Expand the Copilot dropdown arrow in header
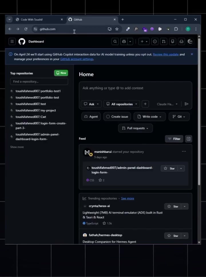This screenshot has height=277, width=206. click(x=130, y=42)
